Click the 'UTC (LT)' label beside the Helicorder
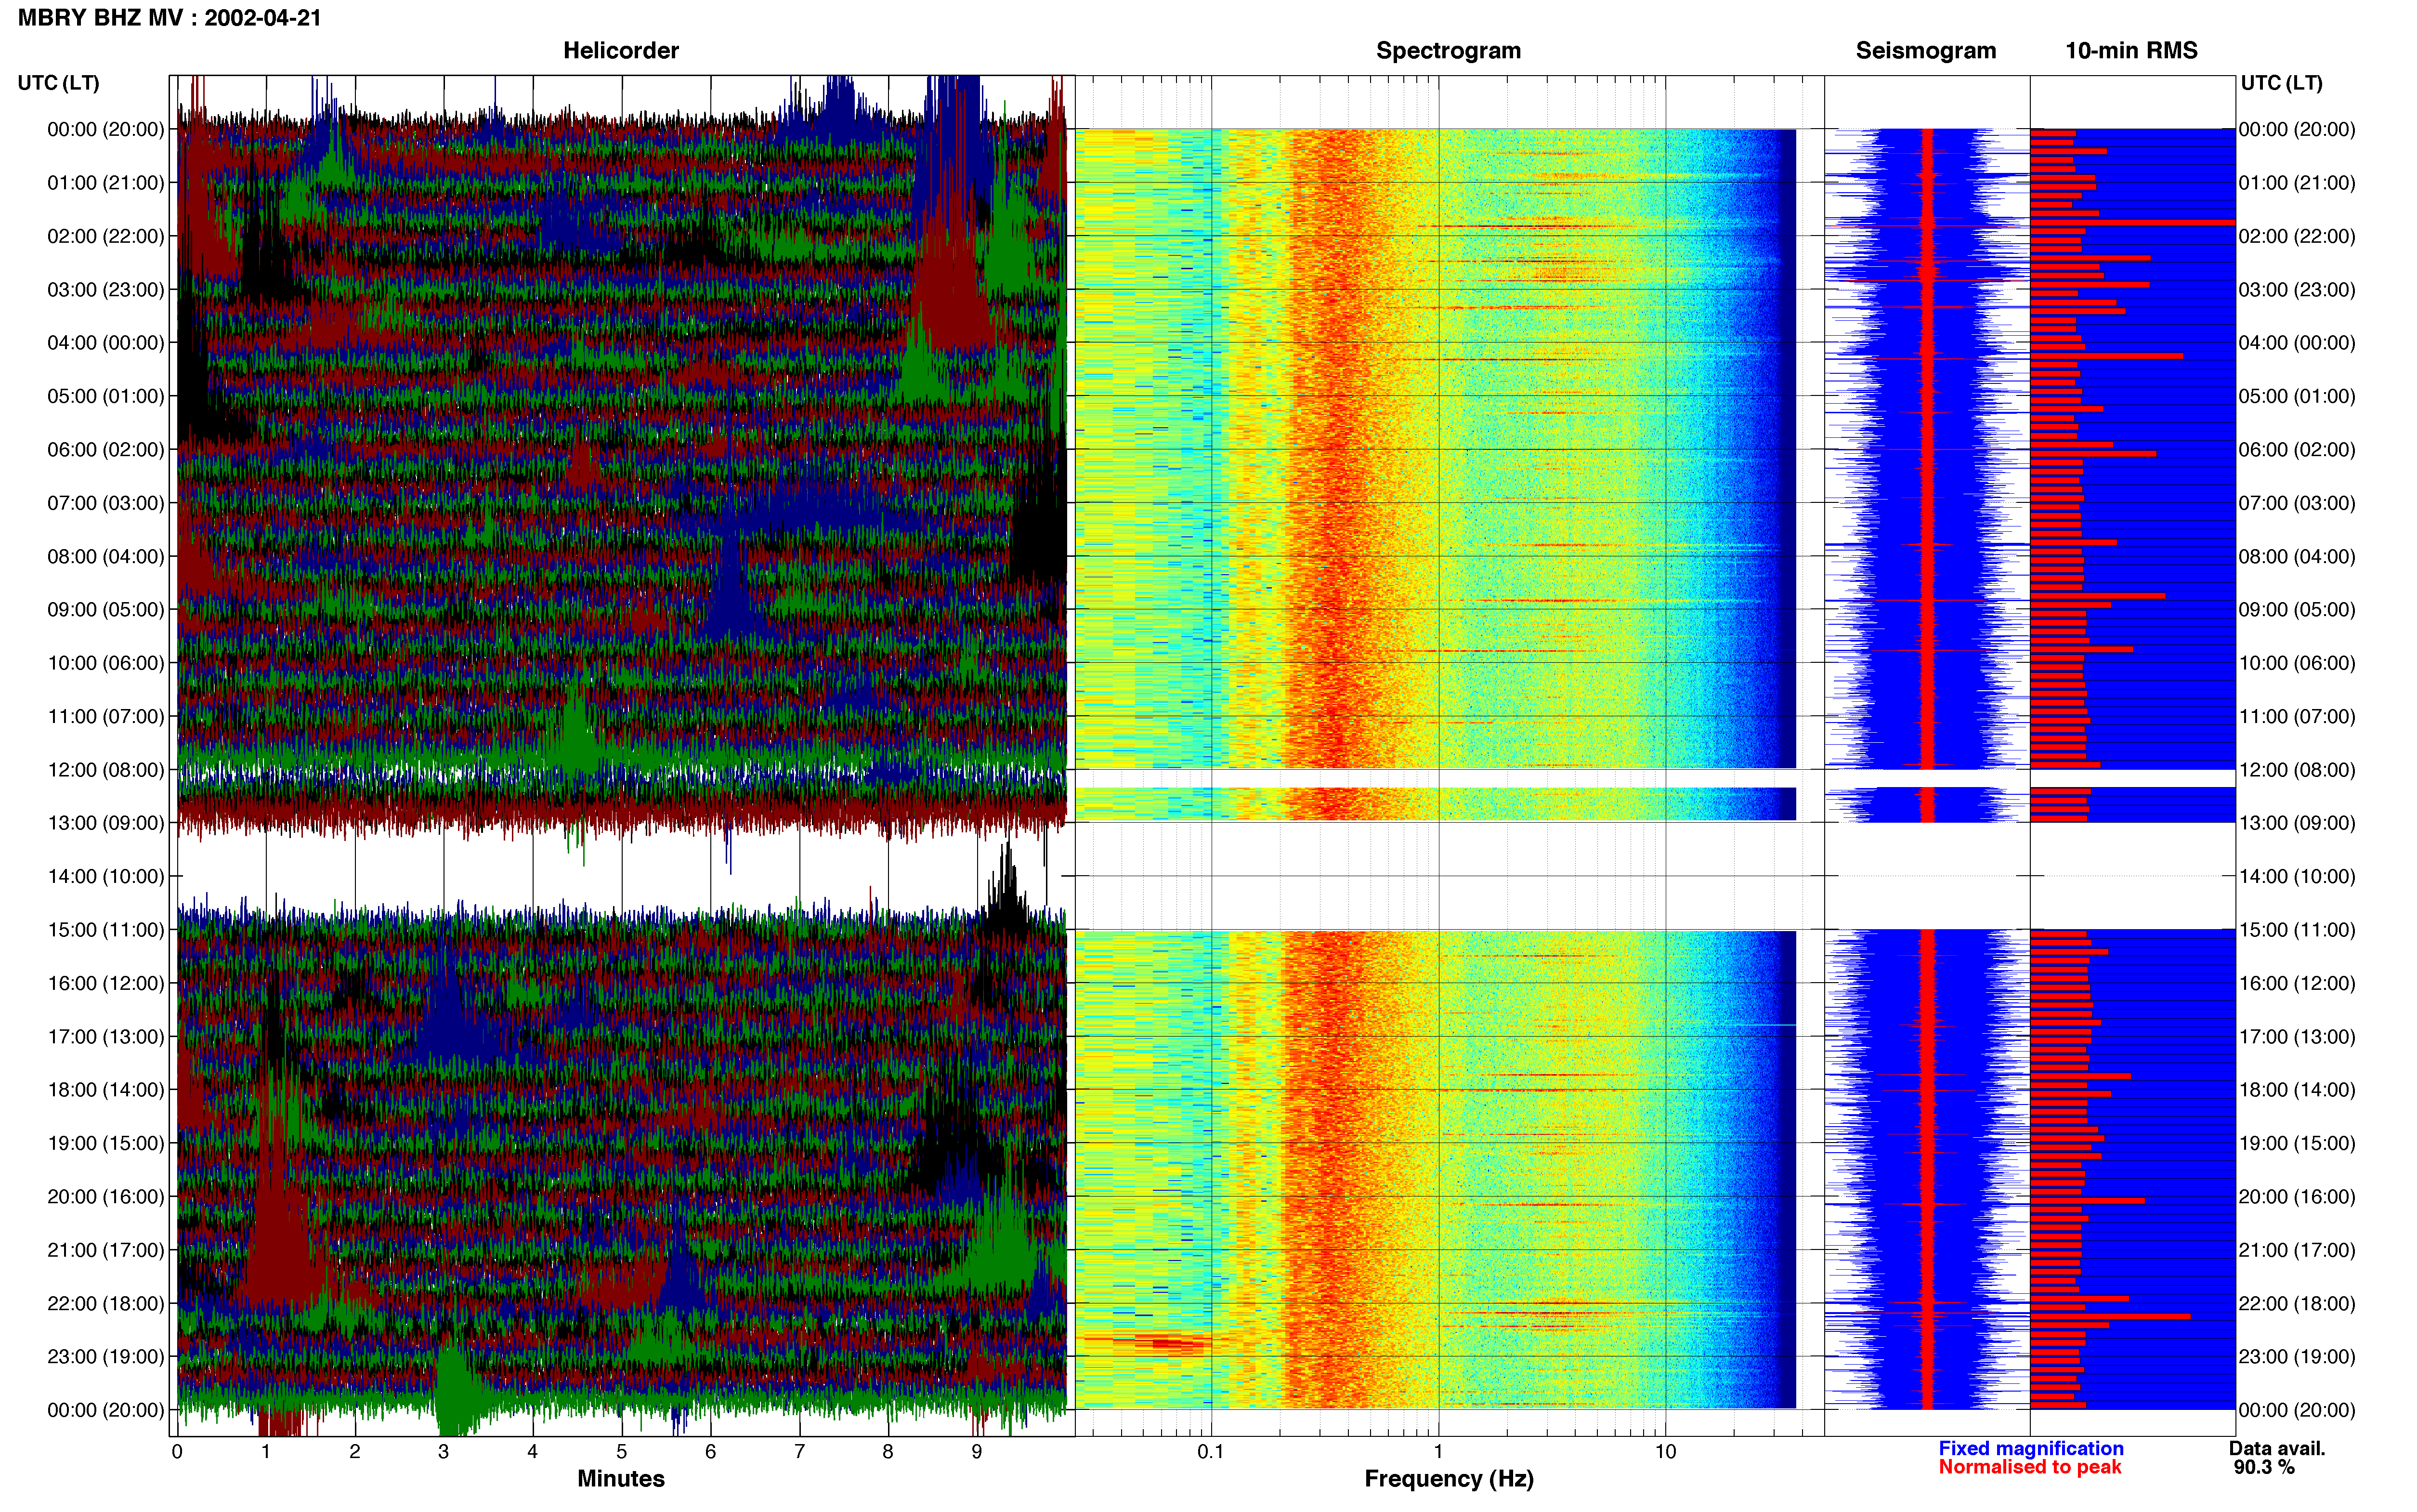The height and width of the screenshot is (1512, 2417). tap(59, 83)
